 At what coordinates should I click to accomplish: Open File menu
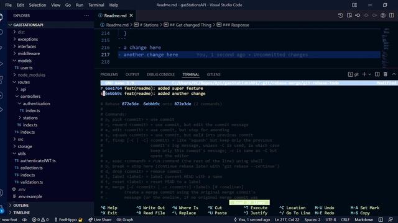[8, 5]
